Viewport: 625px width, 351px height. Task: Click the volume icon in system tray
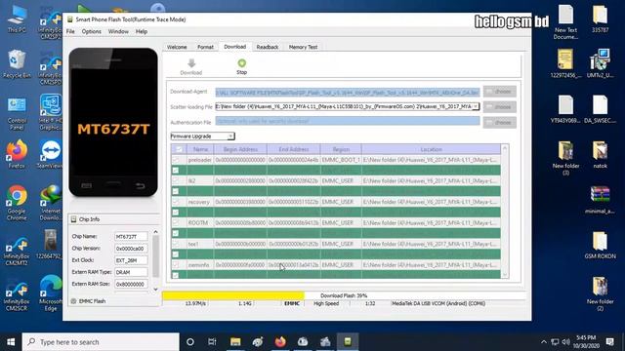[x=565, y=342]
